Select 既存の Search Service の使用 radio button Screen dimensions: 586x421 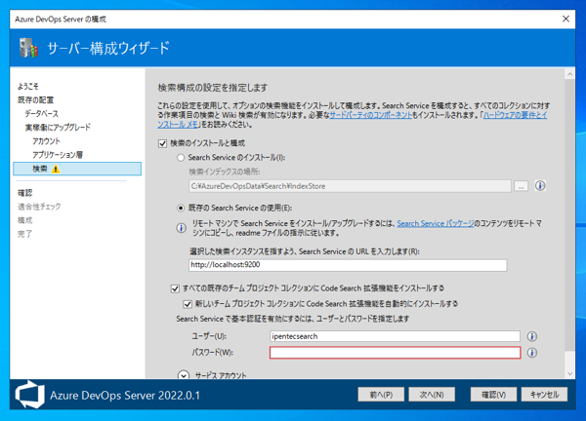[181, 209]
